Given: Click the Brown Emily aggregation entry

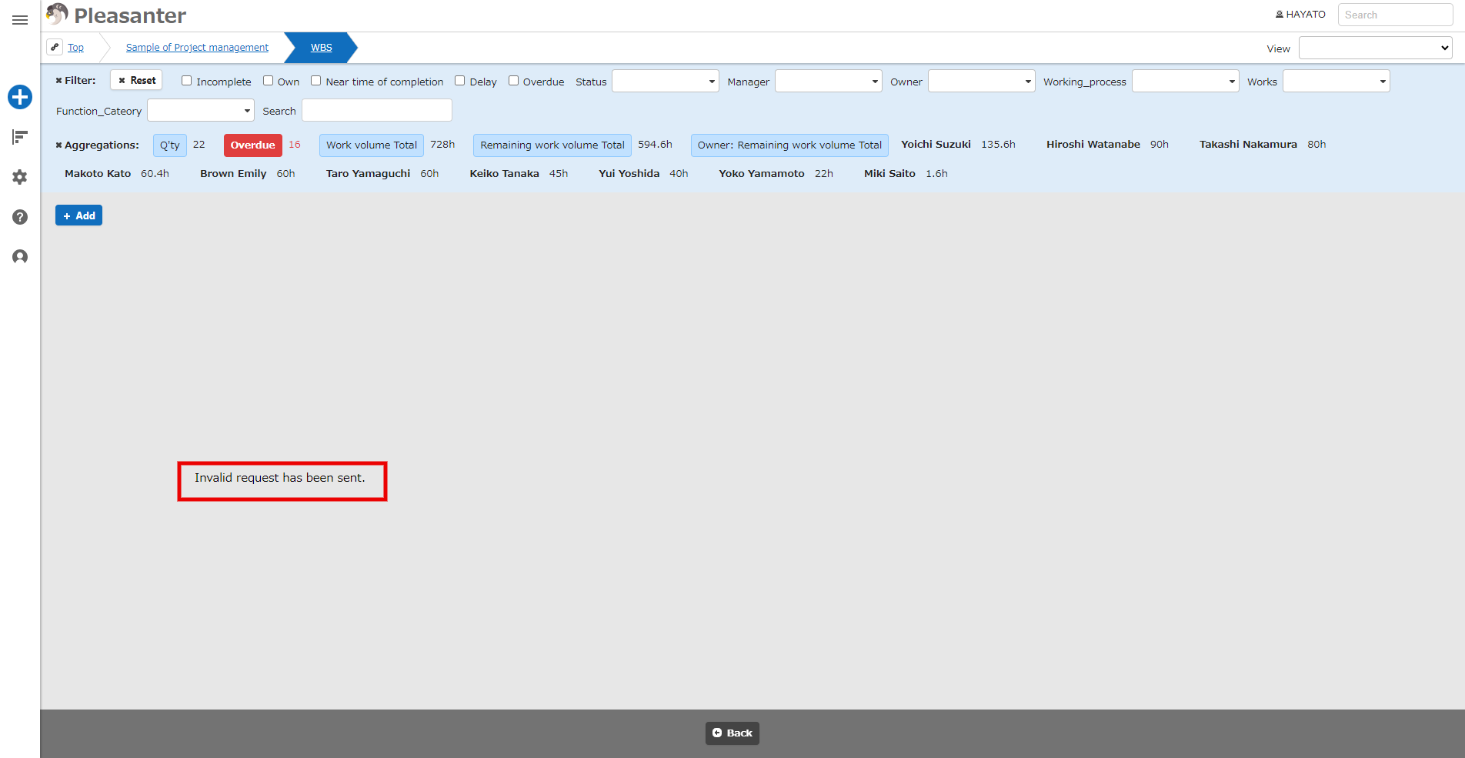Looking at the screenshot, I should [x=247, y=173].
